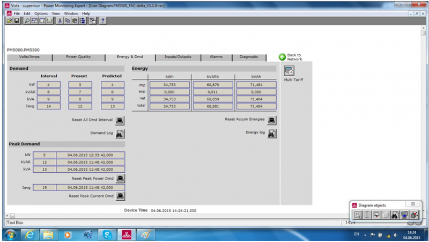Viewport: 429px width, 242px height.
Task: Click the Reset Peak Current Dmd icon
Action: click(x=120, y=196)
